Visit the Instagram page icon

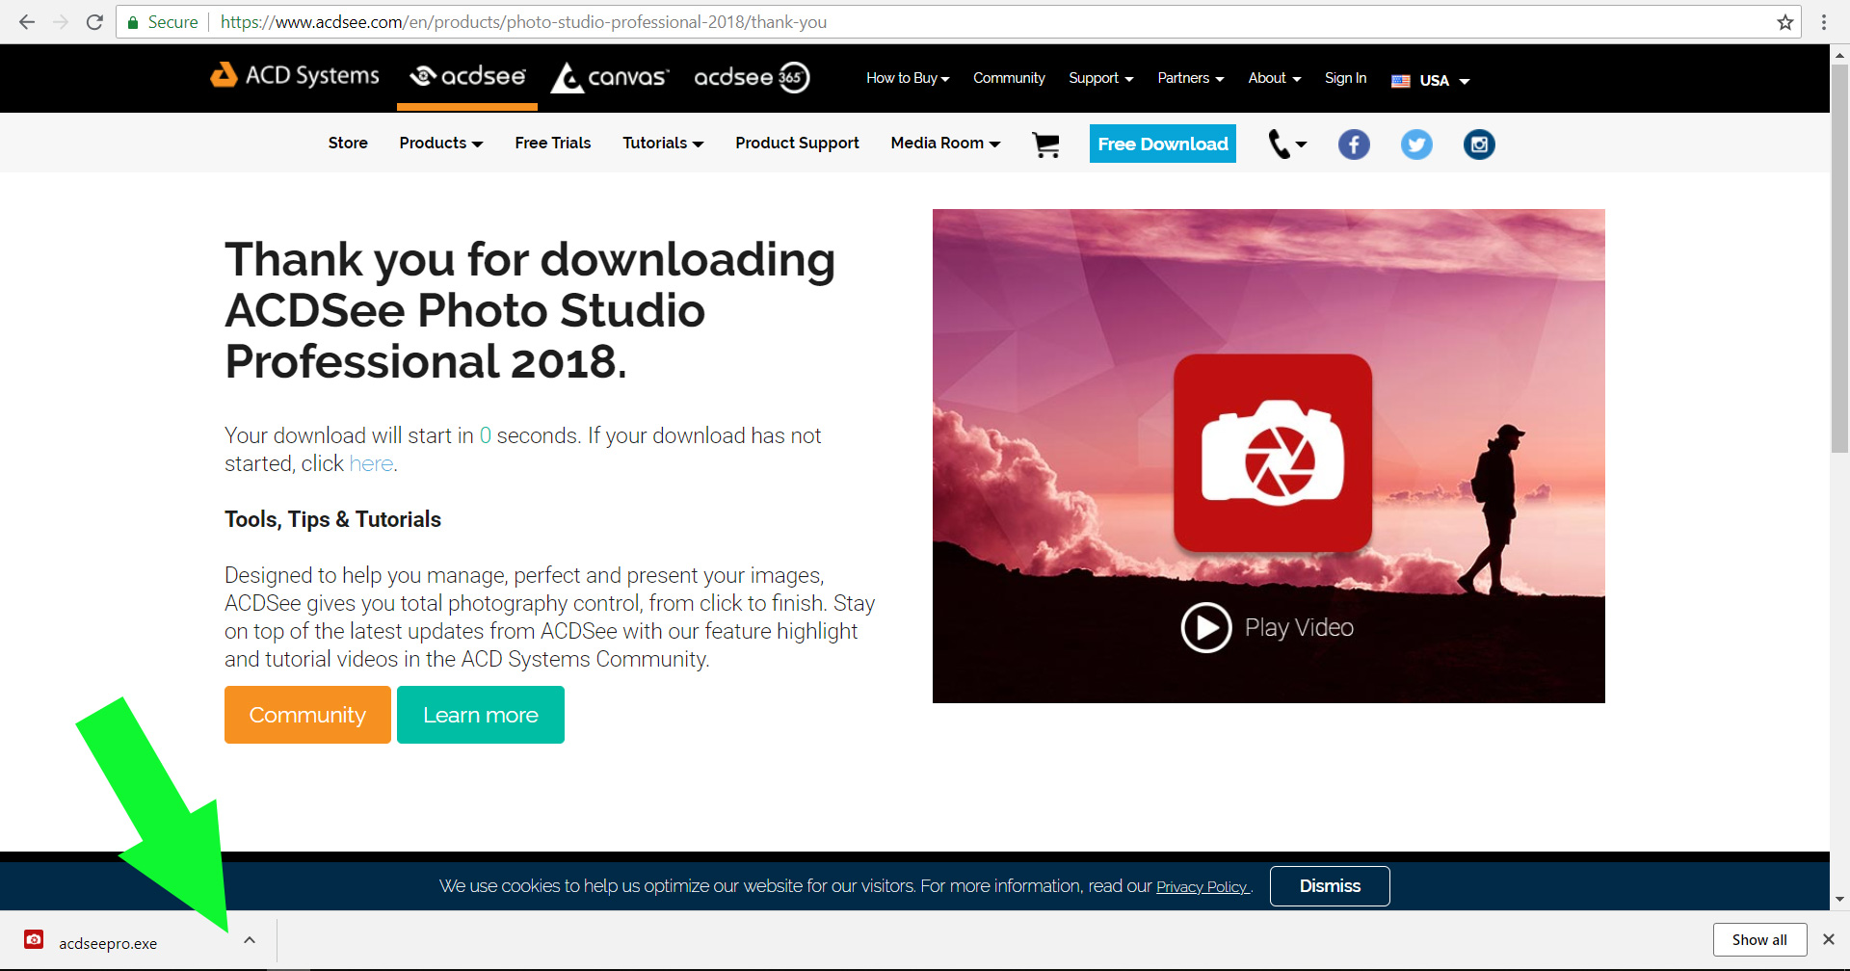(1479, 144)
